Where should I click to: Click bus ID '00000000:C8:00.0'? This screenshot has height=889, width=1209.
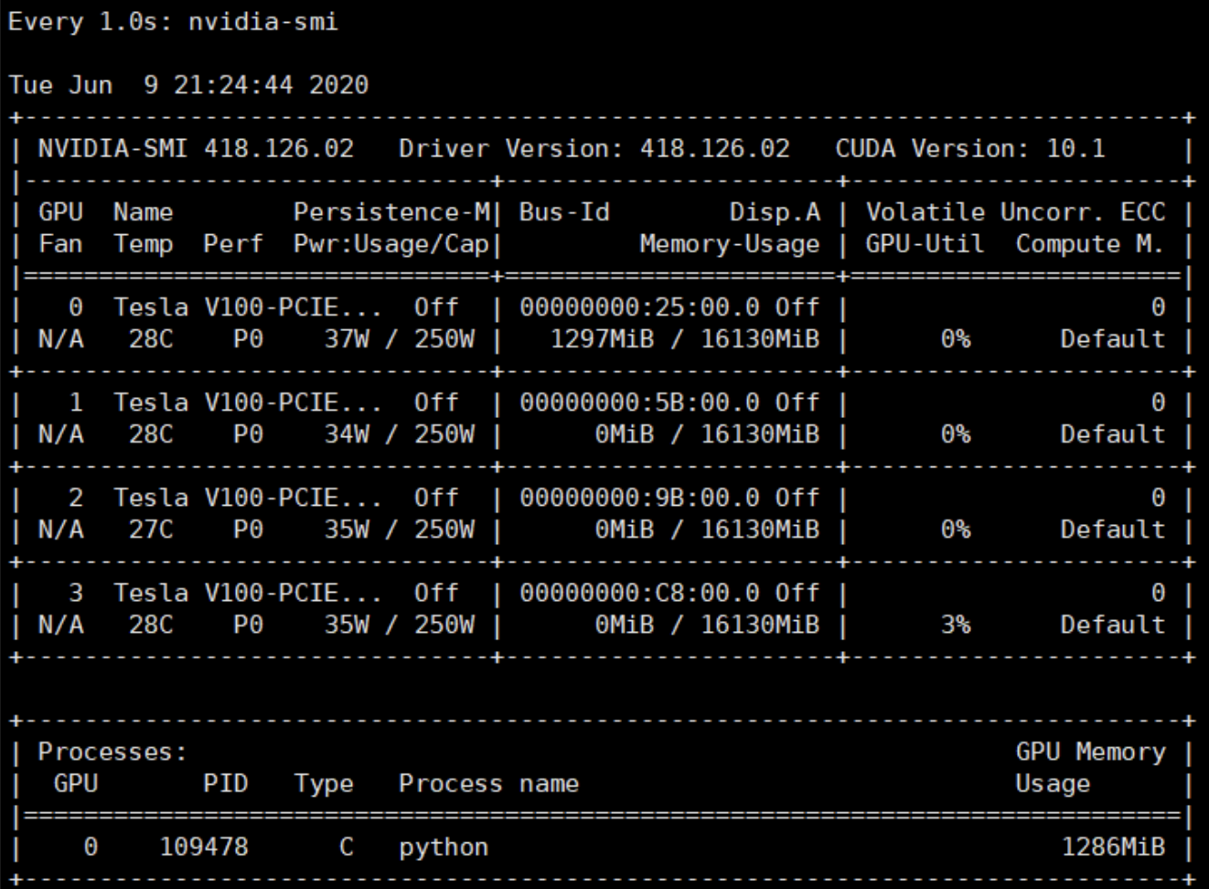[639, 593]
